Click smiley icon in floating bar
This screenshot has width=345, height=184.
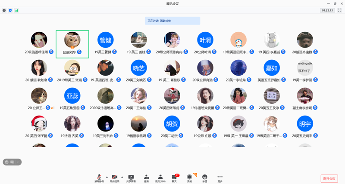tap(7, 162)
